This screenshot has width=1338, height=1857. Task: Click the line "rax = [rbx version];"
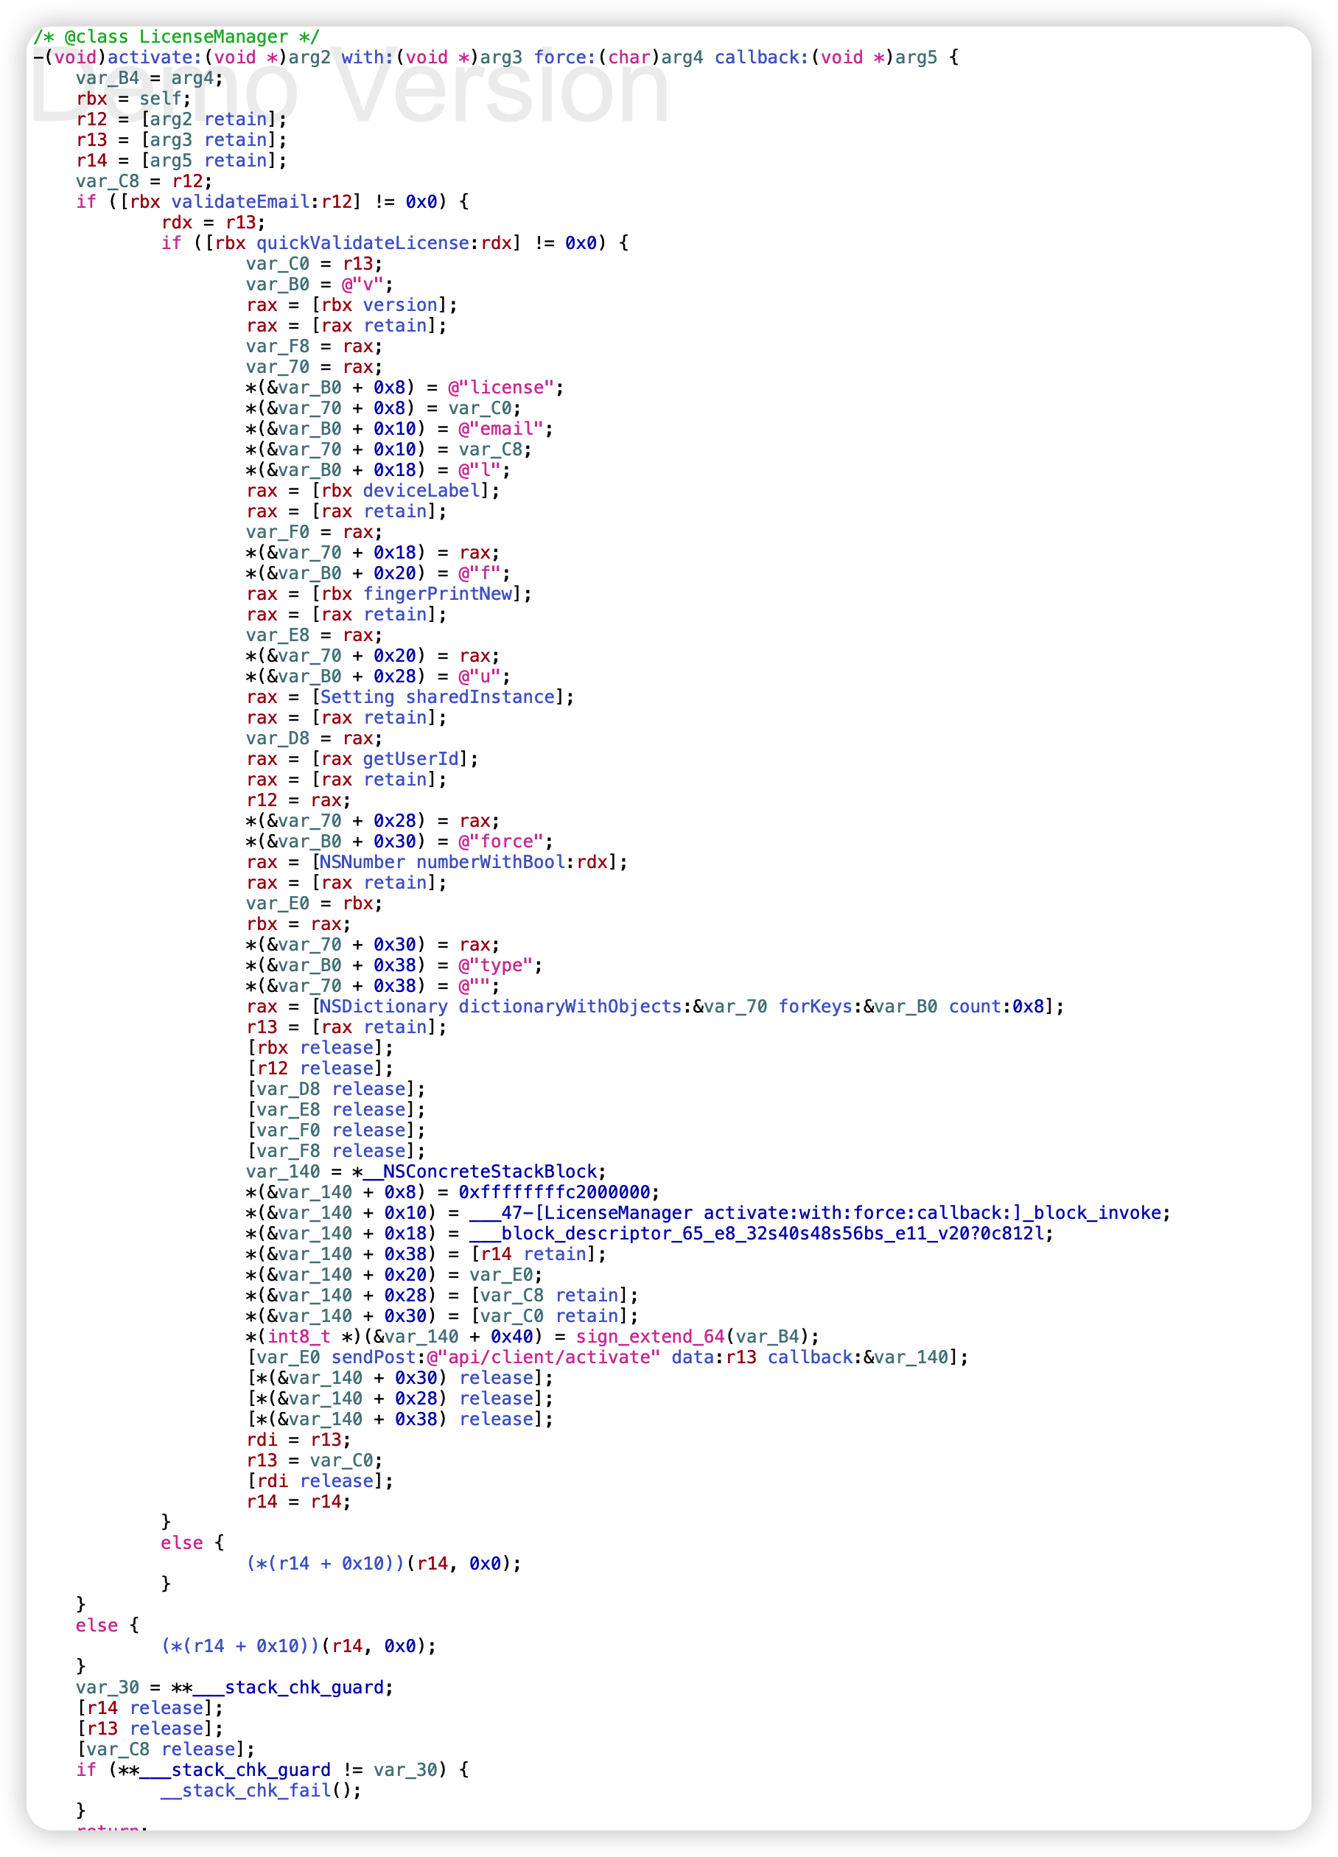(x=351, y=304)
